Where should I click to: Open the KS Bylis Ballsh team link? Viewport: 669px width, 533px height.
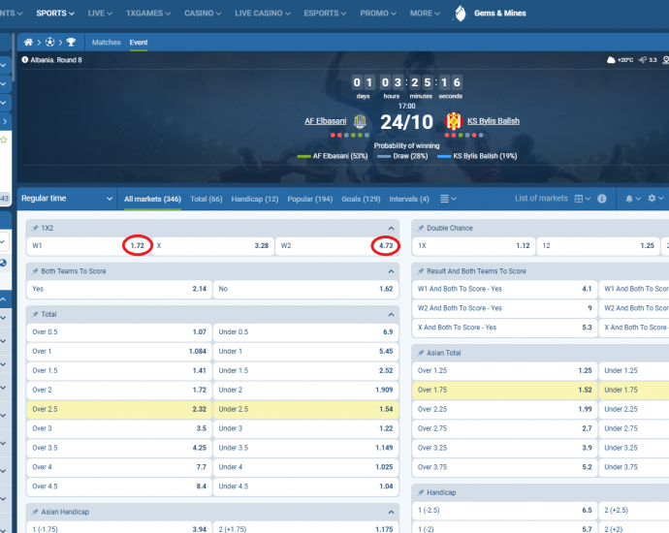click(494, 121)
